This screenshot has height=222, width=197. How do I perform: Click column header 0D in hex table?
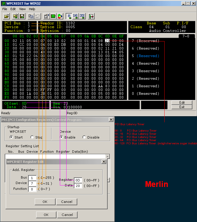(107, 36)
